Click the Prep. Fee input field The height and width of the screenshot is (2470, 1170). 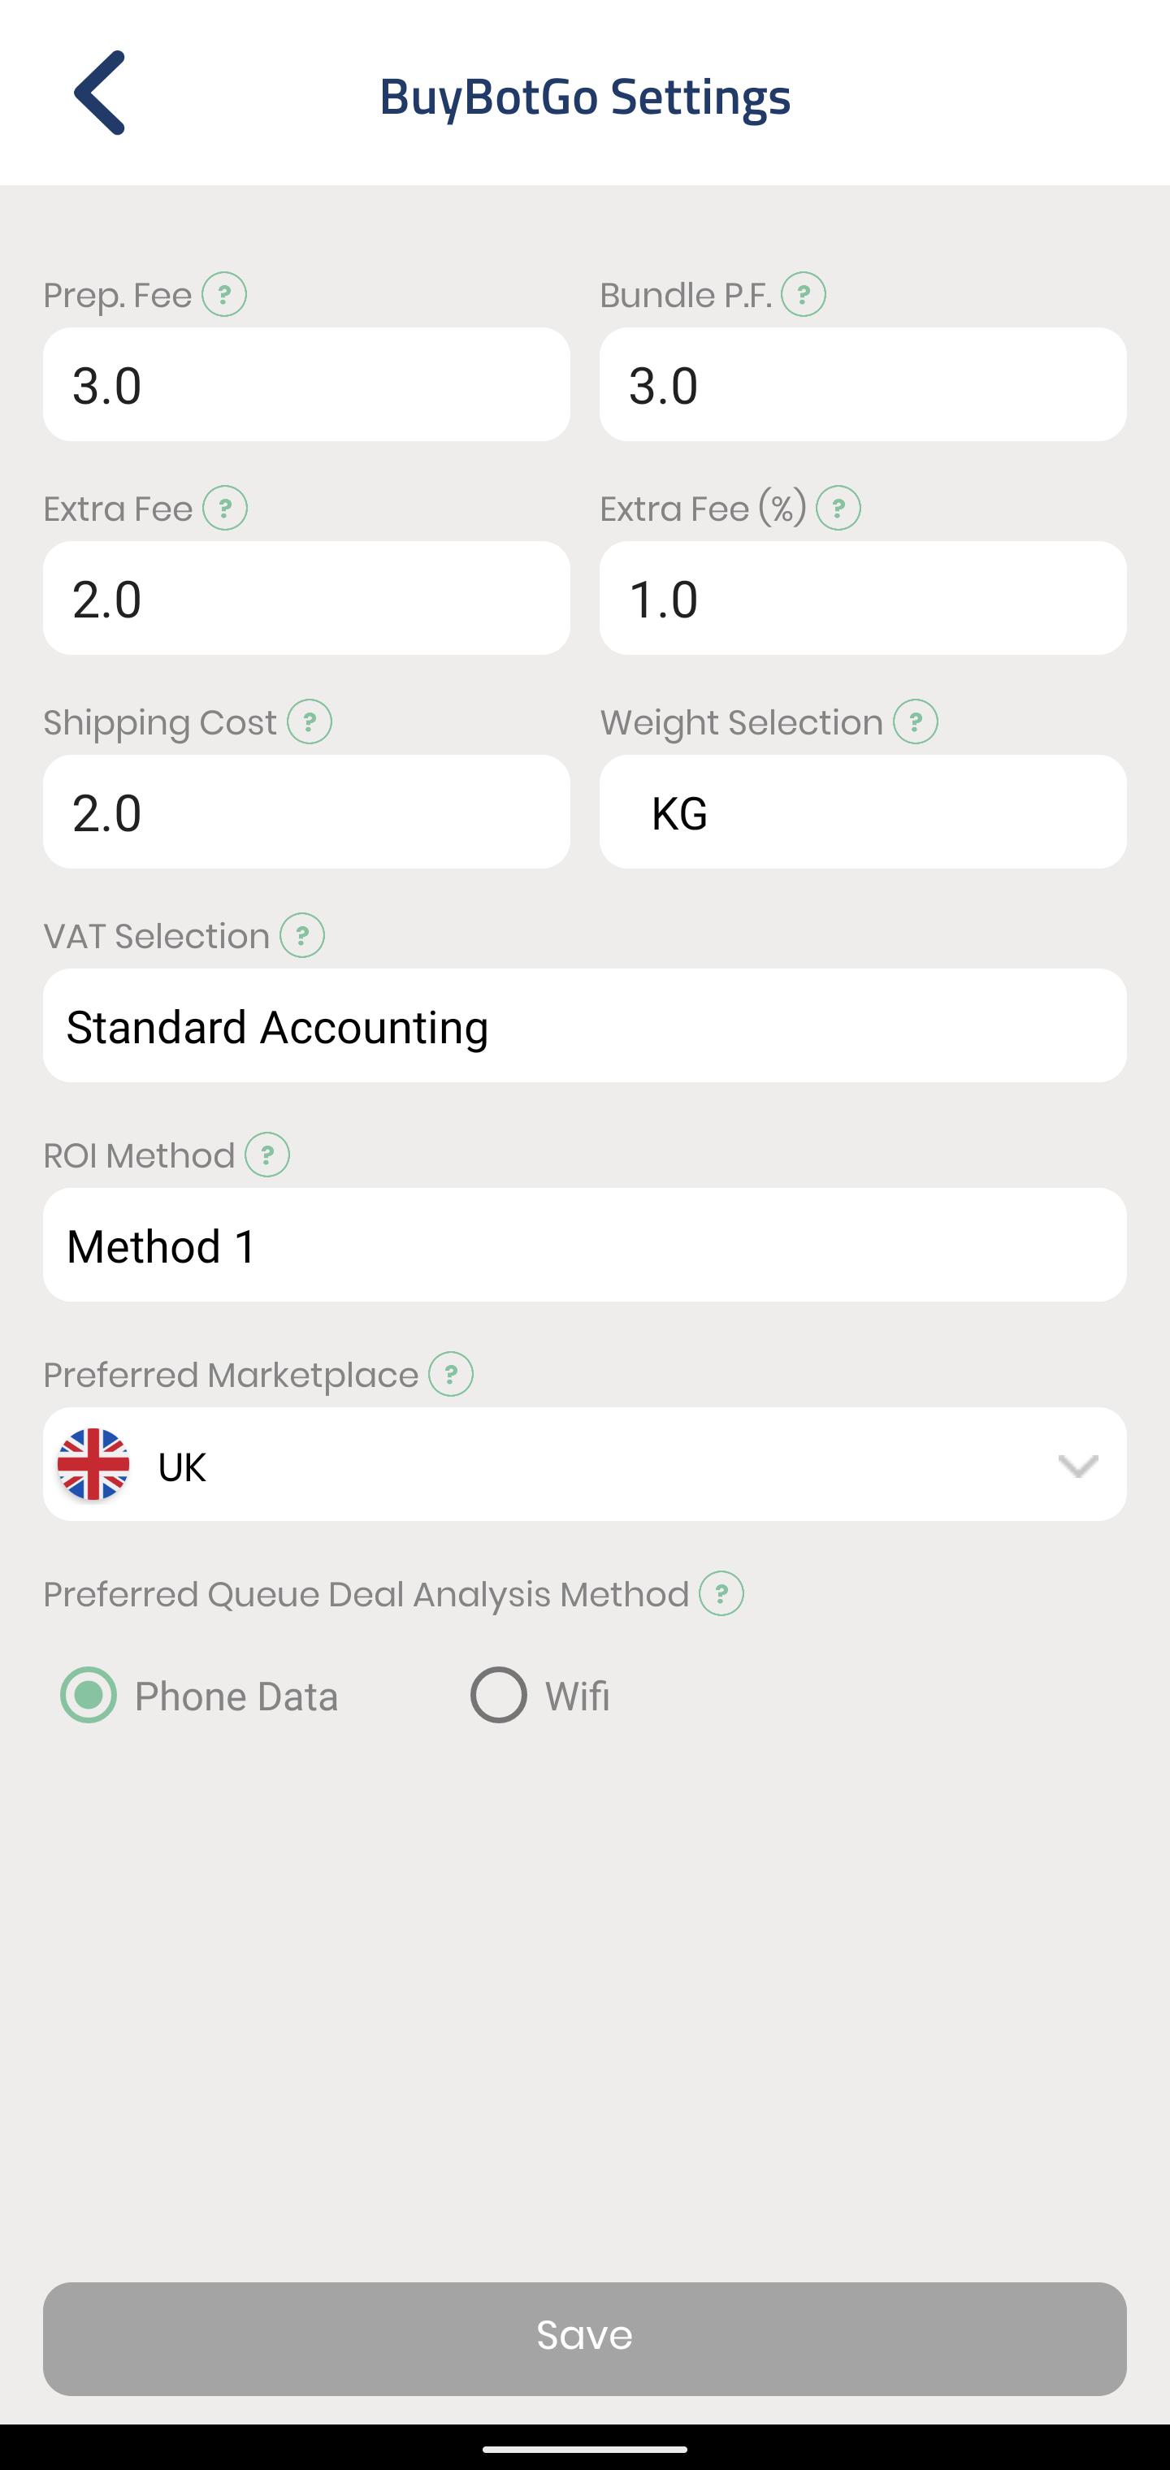pos(306,384)
